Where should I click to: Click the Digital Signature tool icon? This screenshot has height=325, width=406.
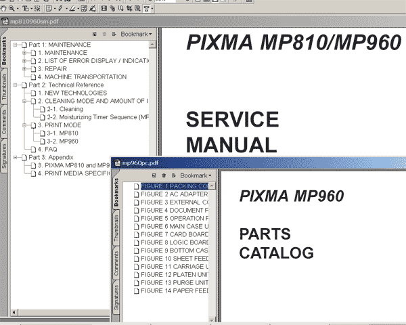(x=93, y=9)
